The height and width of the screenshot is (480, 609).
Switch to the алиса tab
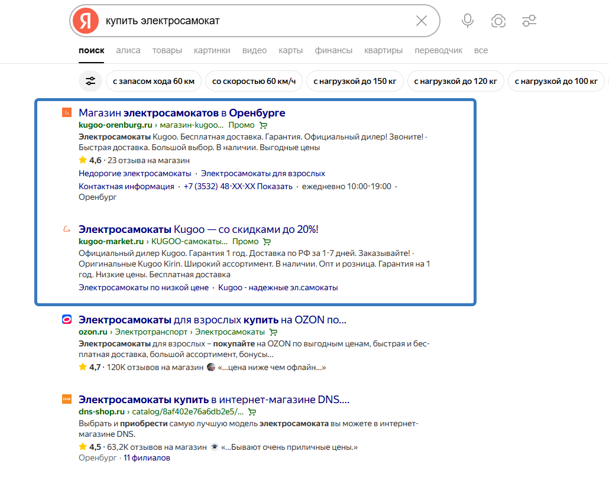point(128,50)
